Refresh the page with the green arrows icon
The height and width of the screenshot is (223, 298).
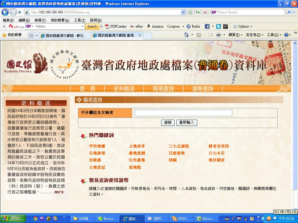tap(197, 12)
